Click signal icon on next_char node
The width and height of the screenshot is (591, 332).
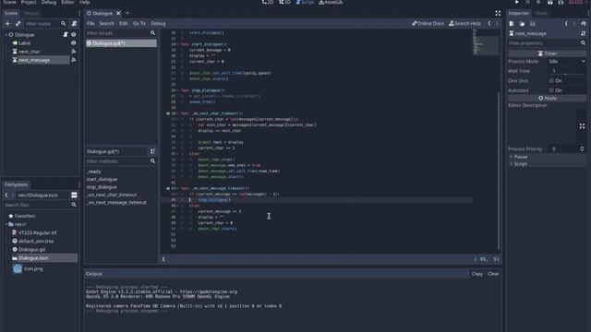(74, 52)
